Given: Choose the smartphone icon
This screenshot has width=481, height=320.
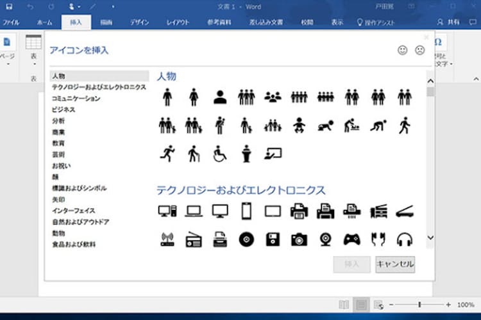Looking at the screenshot, I should pyautogui.click(x=246, y=211).
